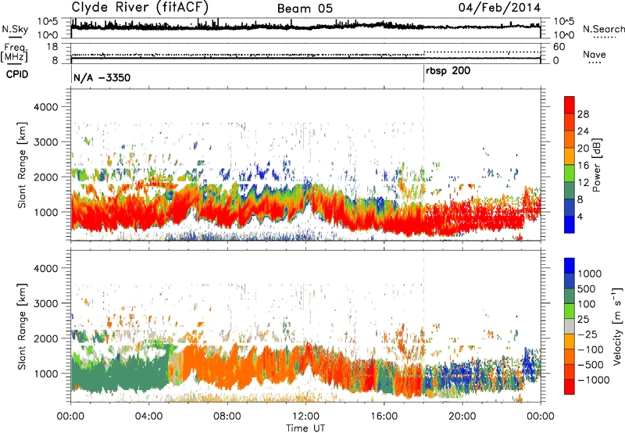Click the red power band near 02:00
Screen dimensions: 625x433
coord(109,215)
